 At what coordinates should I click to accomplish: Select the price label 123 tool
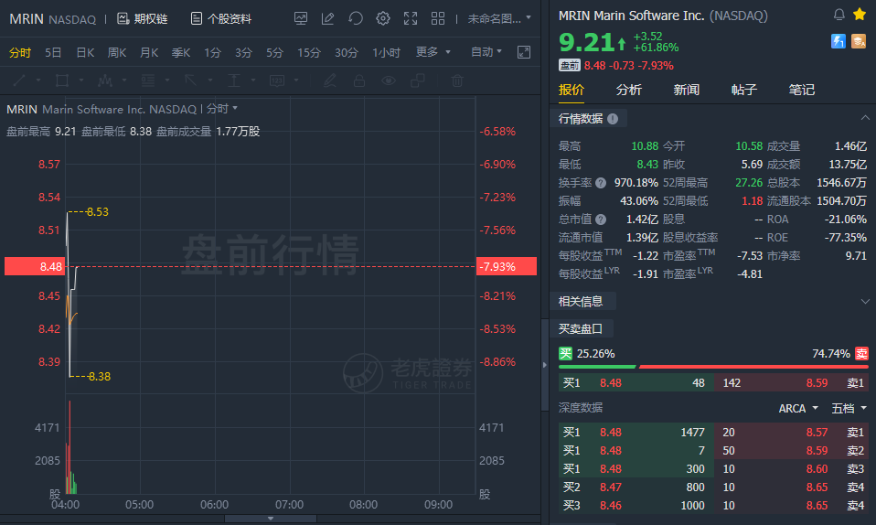277,81
